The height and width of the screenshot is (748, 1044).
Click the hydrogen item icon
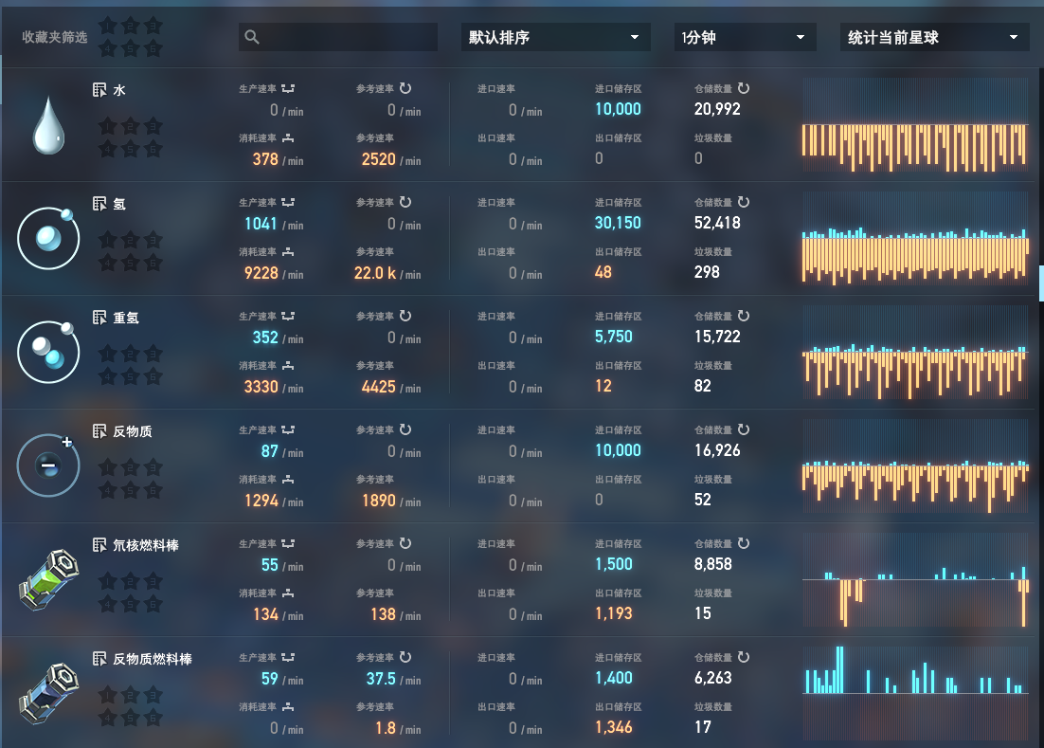(48, 239)
